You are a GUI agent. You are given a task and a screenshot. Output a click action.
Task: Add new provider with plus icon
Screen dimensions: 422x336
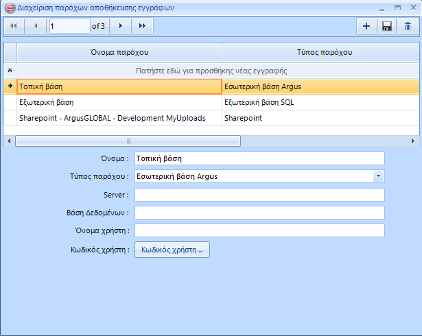(x=366, y=26)
